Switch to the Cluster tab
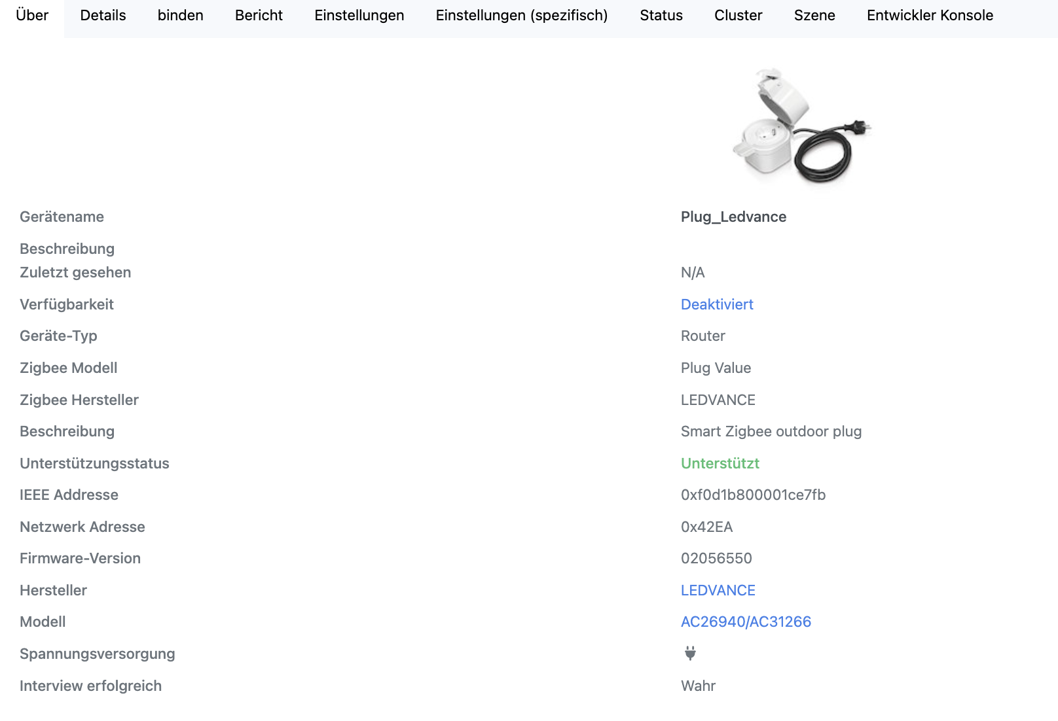Screen dimensions: 1058x721 click(738, 15)
